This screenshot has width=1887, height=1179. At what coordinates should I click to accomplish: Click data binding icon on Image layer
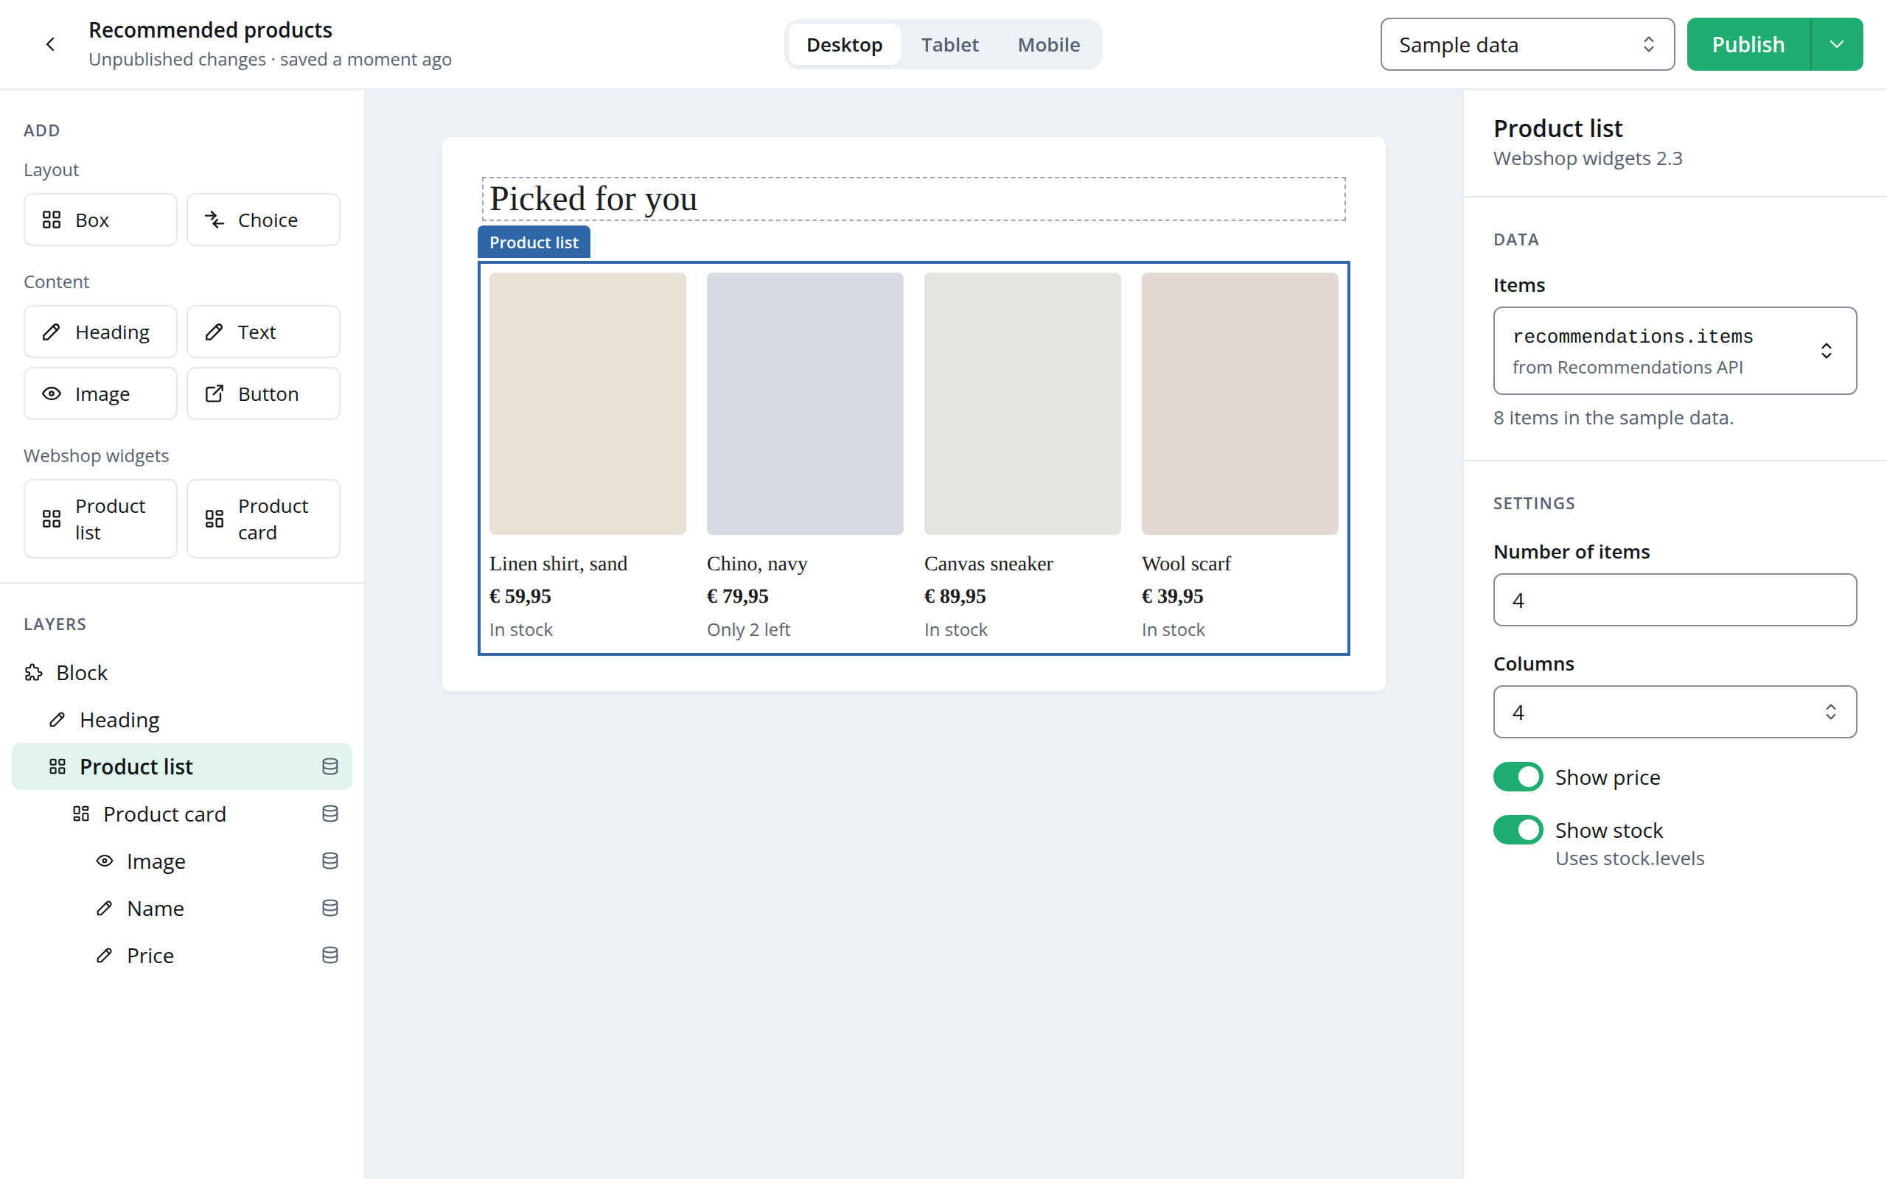click(x=329, y=861)
